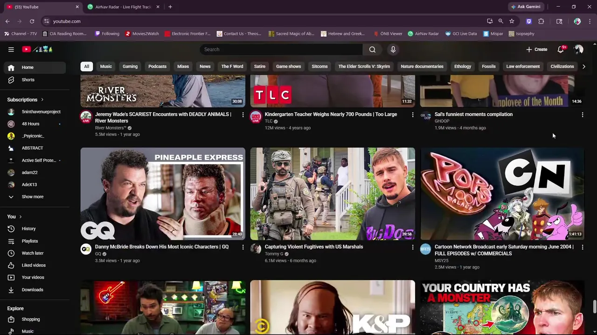Image resolution: width=597 pixels, height=335 pixels.
Task: Open a new browser tab
Action: (170, 7)
